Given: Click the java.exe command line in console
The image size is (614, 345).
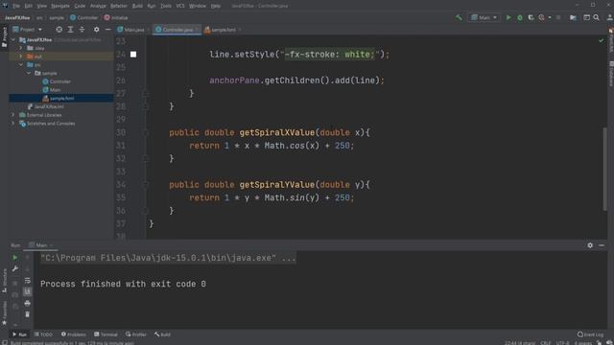Looking at the screenshot, I should tap(168, 258).
